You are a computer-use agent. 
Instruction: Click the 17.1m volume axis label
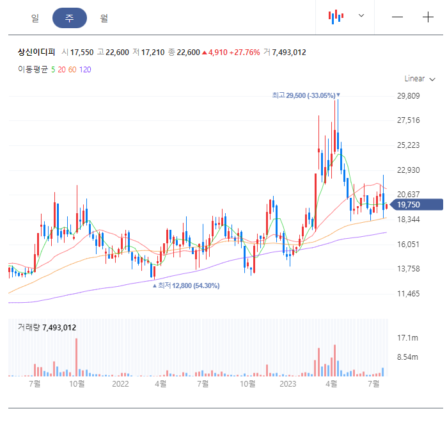click(x=407, y=338)
